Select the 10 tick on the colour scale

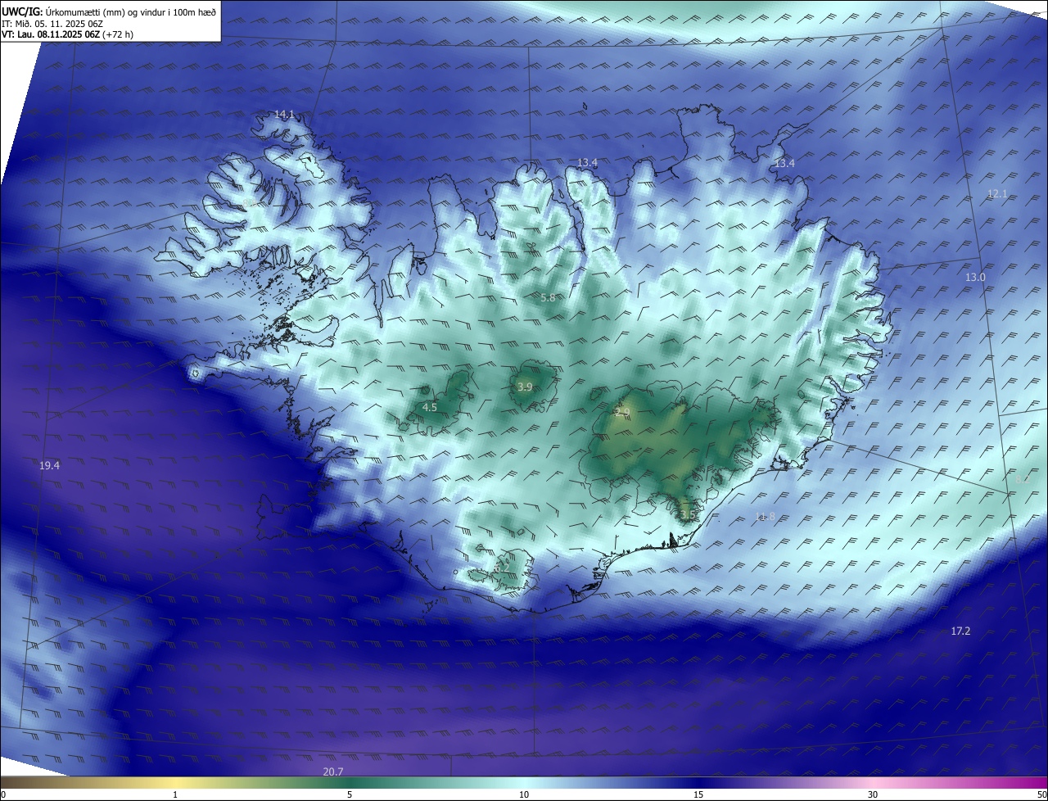point(524,794)
